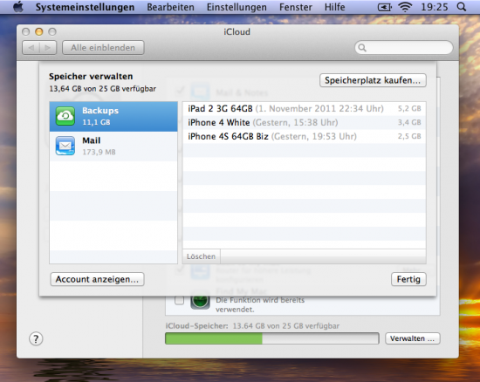The image size is (480, 382).
Task: Click magnifier icon in preferences search field
Action: click(x=362, y=48)
